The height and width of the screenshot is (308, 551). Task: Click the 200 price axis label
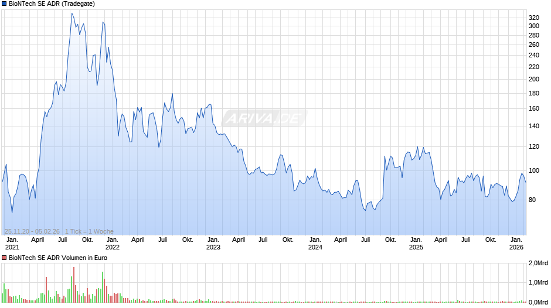click(x=534, y=80)
